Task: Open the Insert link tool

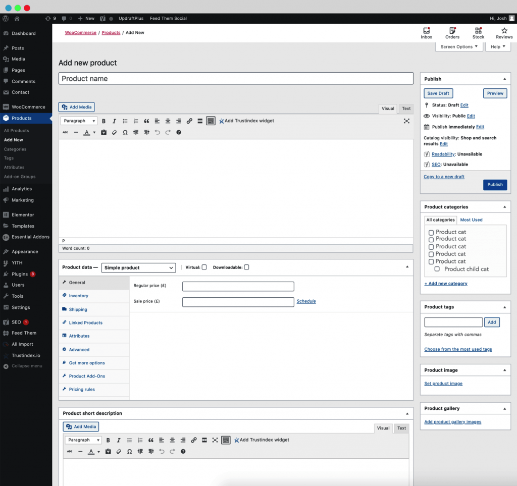Action: click(189, 121)
